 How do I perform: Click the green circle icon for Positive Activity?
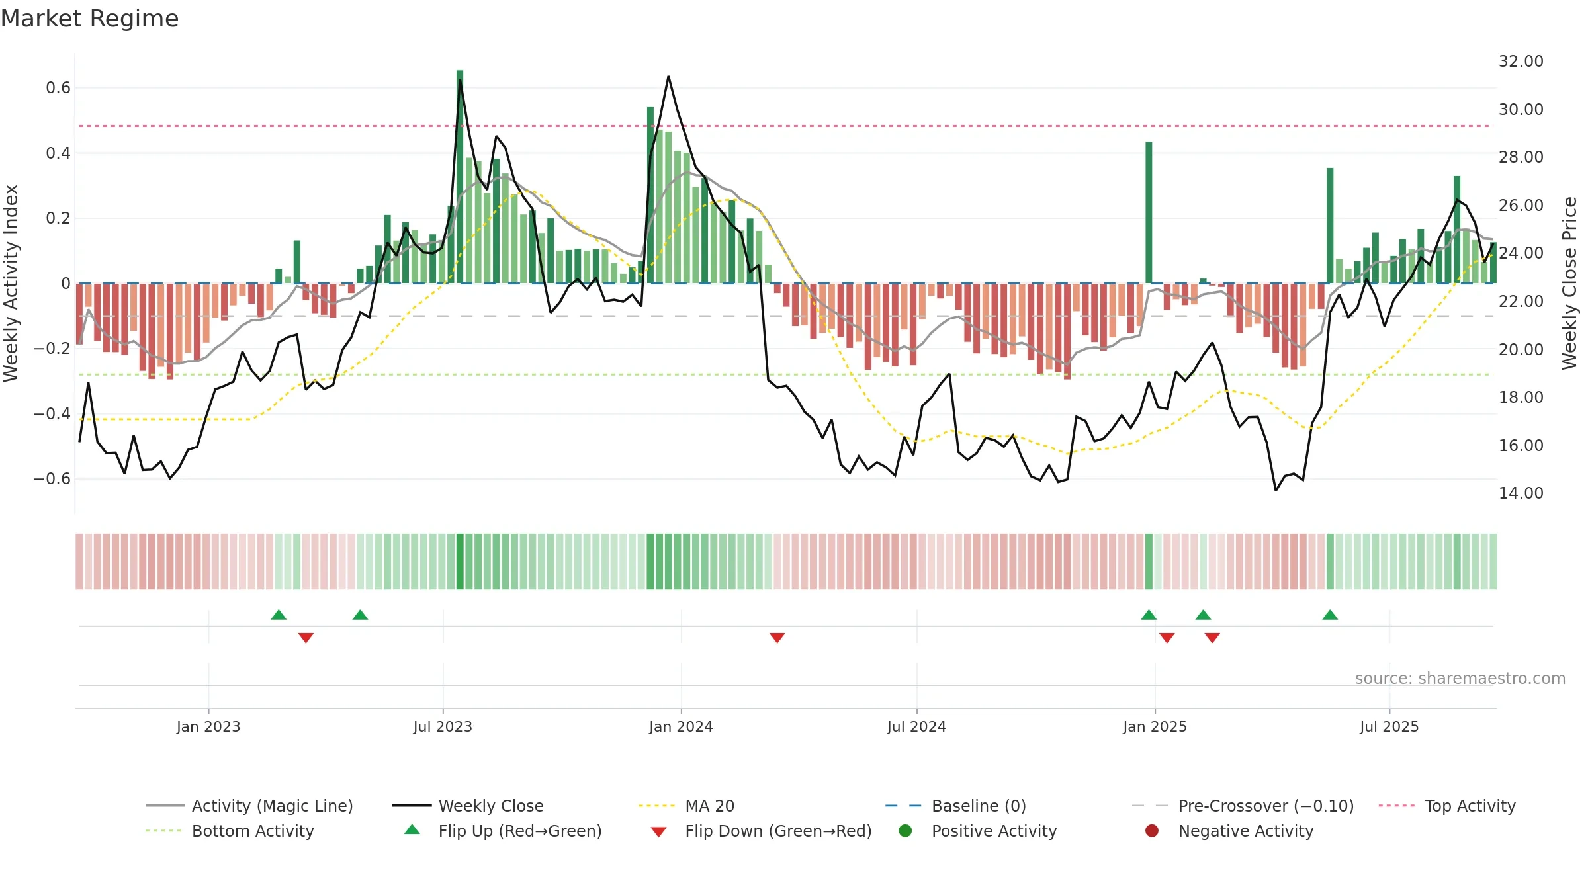tap(905, 831)
